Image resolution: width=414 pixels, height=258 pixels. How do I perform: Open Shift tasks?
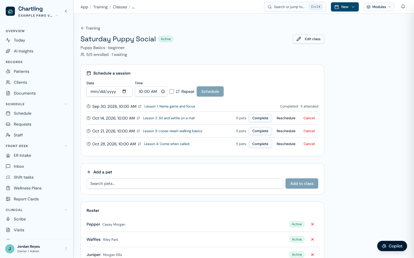(37, 177)
